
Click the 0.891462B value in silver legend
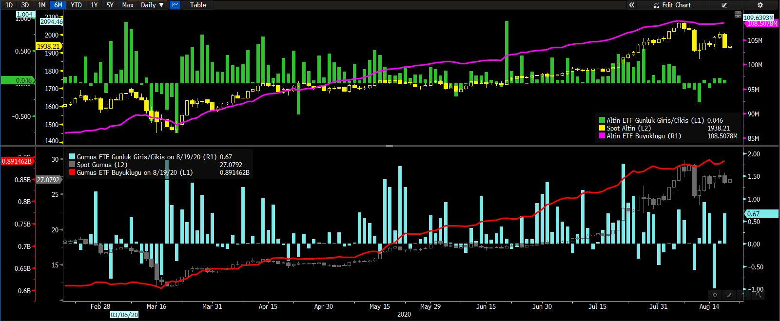tap(234, 172)
